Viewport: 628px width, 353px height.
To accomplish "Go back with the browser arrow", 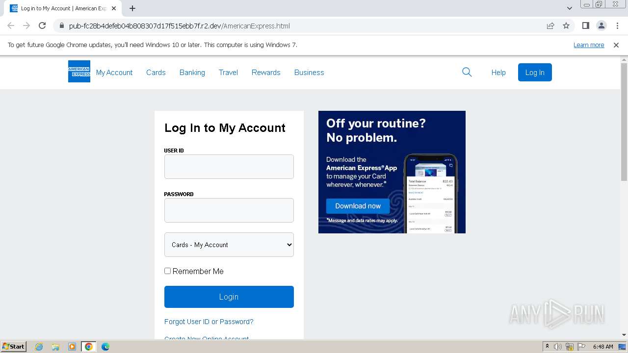I will [11, 25].
